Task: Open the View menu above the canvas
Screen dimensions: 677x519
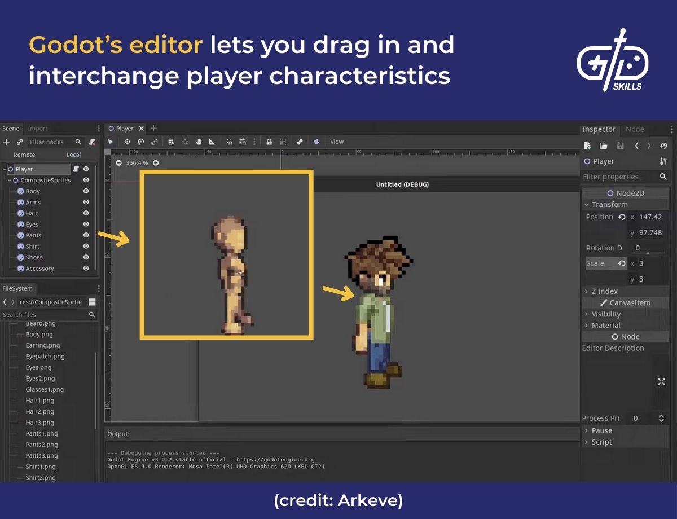Action: 336,142
